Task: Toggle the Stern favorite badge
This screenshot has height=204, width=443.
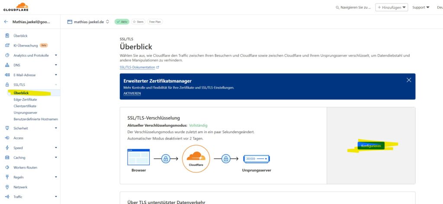Action: (x=138, y=22)
